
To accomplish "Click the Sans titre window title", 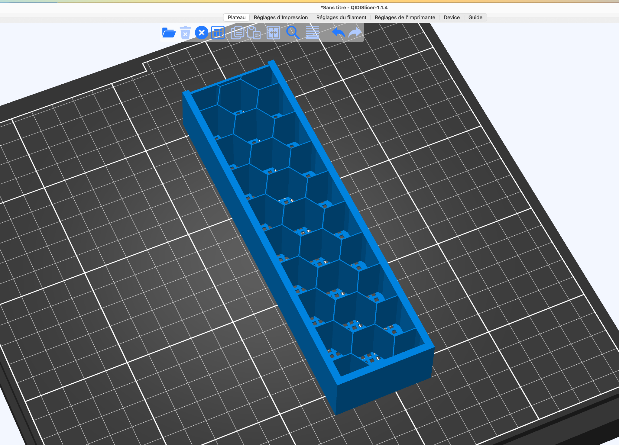I will (354, 8).
